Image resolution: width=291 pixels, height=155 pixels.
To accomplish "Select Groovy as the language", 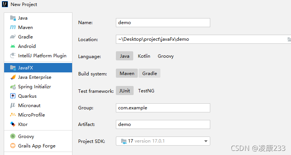I will coord(166,56).
